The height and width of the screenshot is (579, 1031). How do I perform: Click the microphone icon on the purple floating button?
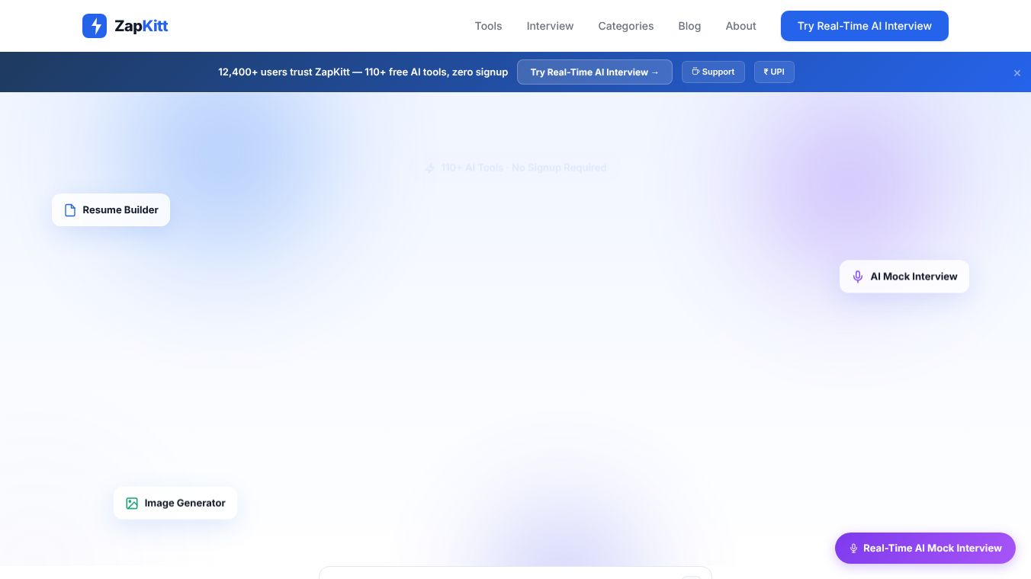pos(853,549)
